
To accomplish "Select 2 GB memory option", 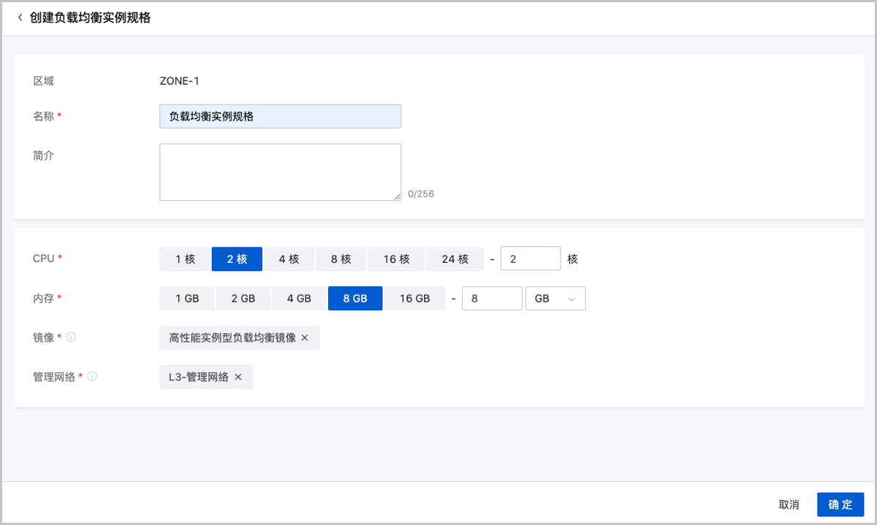I will [243, 299].
